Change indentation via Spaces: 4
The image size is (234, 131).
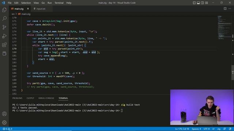(196, 129)
